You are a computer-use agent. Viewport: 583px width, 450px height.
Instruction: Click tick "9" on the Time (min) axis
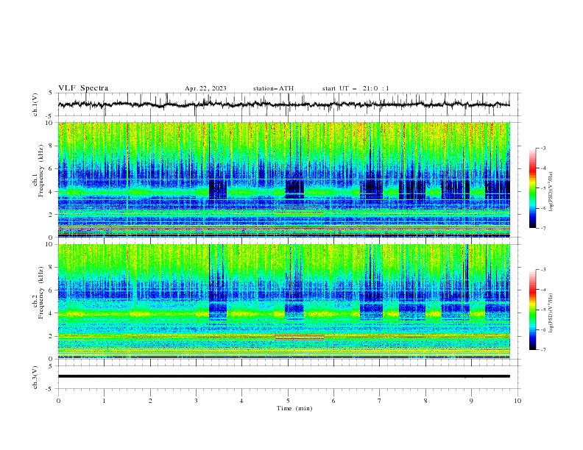pos(471,401)
